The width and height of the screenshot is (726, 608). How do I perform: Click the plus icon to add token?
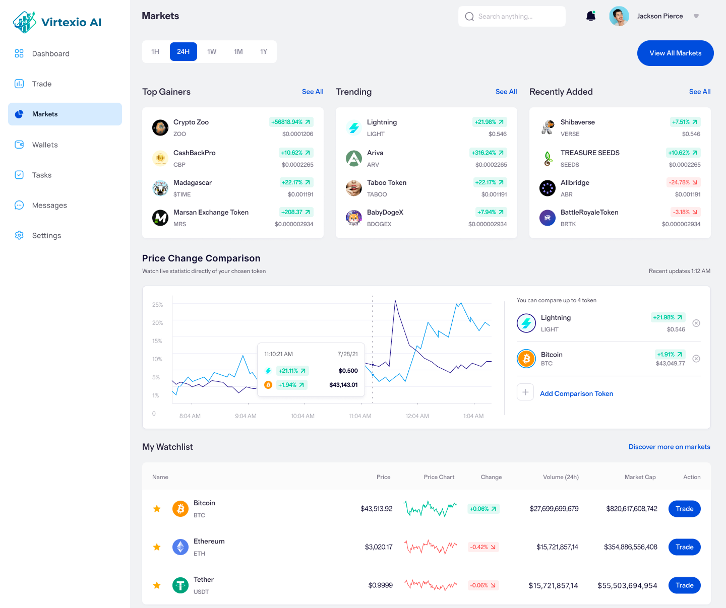(525, 392)
